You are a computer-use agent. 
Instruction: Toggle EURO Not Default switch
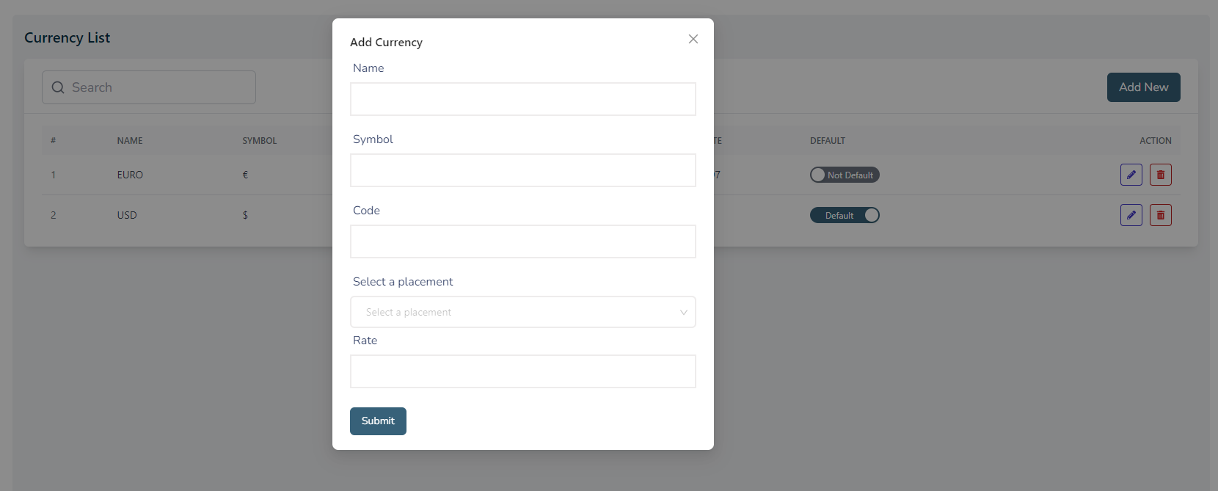click(845, 175)
